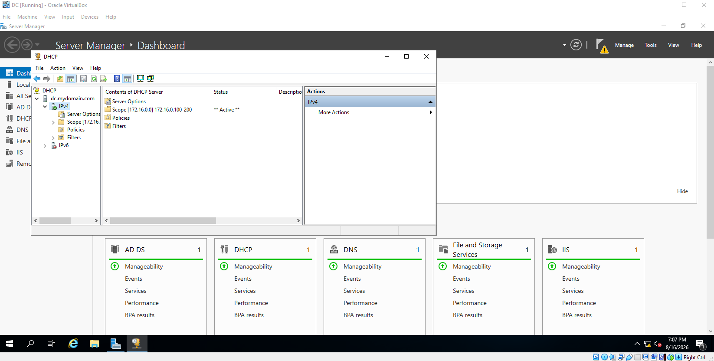Expand the Scope [172.16. tree node

53,122
